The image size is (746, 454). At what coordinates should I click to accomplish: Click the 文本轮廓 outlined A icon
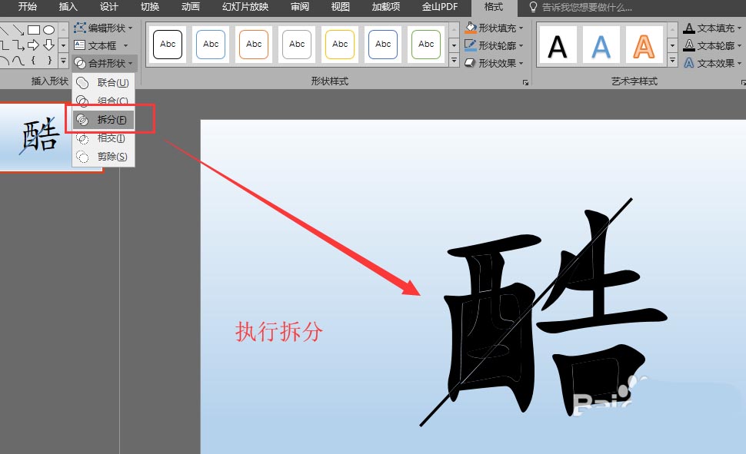click(x=689, y=45)
